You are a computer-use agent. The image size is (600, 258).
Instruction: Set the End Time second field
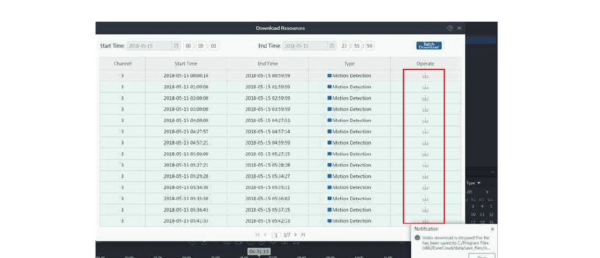tap(370, 46)
